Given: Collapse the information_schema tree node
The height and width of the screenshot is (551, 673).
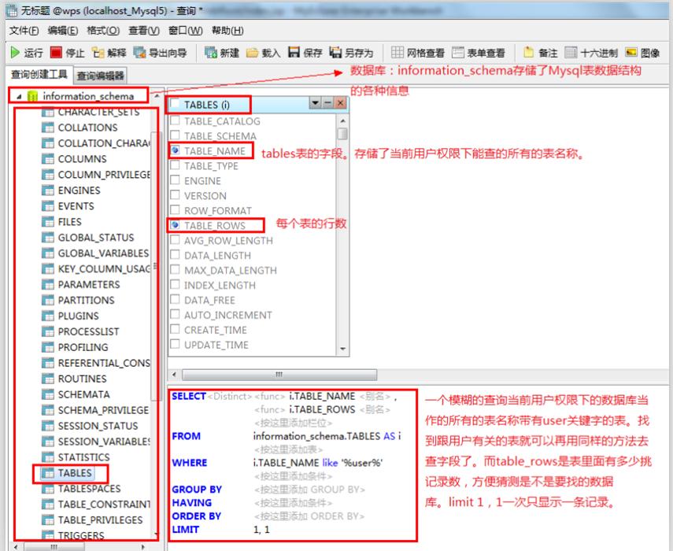Looking at the screenshot, I should click(x=18, y=97).
